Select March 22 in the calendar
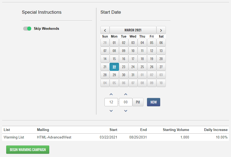Image resolution: width=231 pixels, height=157 pixels. (114, 67)
